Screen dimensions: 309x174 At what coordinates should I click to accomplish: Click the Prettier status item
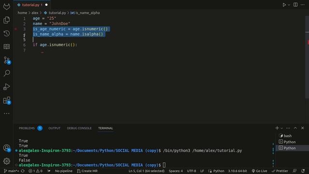(280, 171)
